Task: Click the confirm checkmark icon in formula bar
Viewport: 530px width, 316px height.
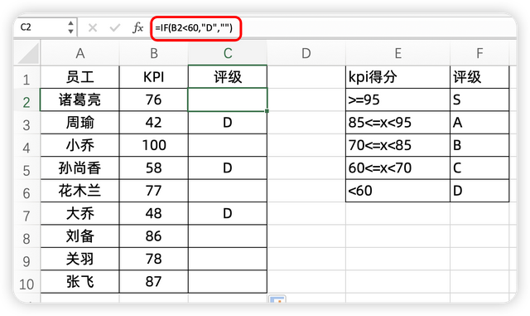Action: [x=115, y=27]
